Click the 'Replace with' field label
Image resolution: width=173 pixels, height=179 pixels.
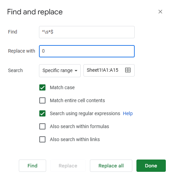pyautogui.click(x=22, y=51)
